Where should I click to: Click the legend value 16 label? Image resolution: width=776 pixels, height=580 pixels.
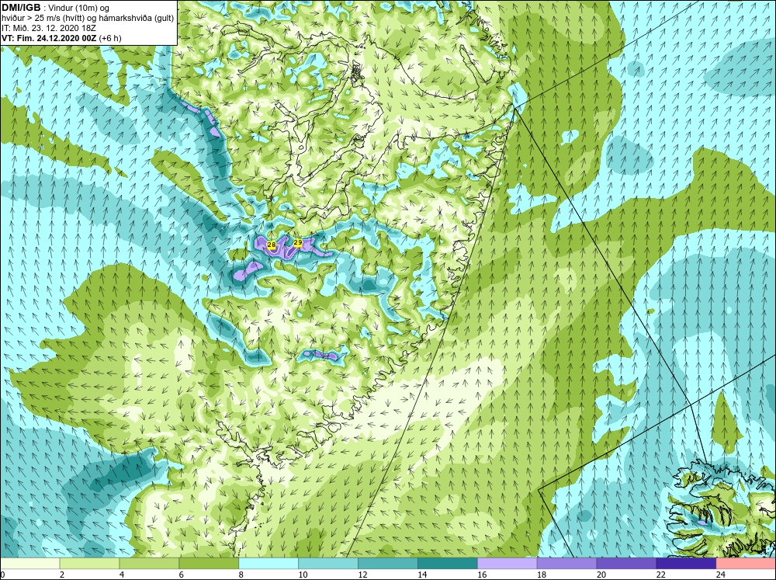tap(482, 575)
